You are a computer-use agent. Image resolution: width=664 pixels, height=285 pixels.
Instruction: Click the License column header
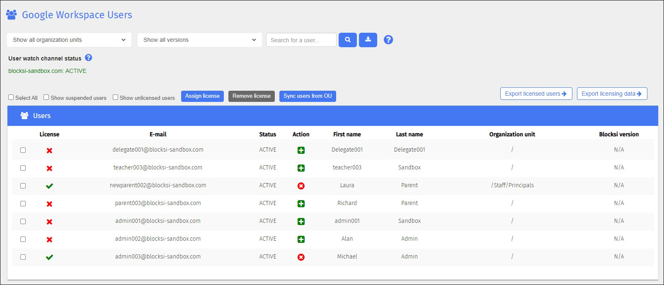point(49,134)
